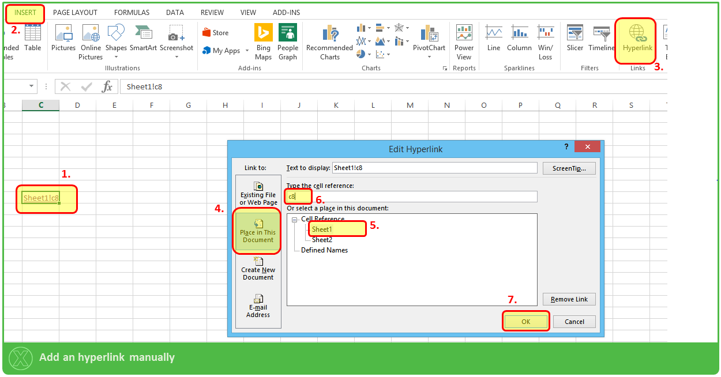The image size is (721, 377).
Task: Confirm the hyperlink with OK
Action: [525, 321]
